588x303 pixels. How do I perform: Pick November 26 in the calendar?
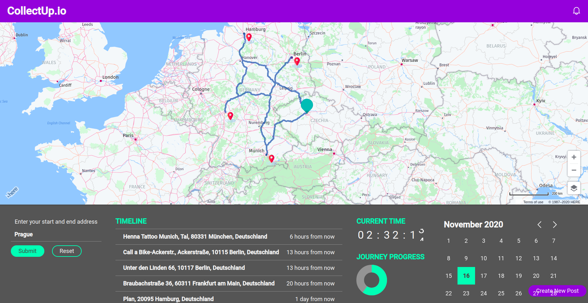pos(519,293)
